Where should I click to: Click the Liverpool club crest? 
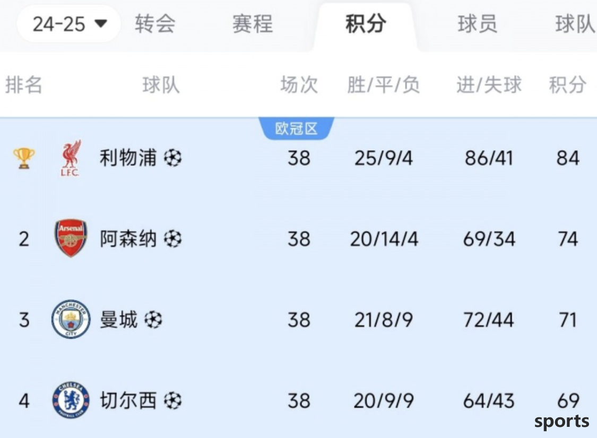tap(71, 158)
